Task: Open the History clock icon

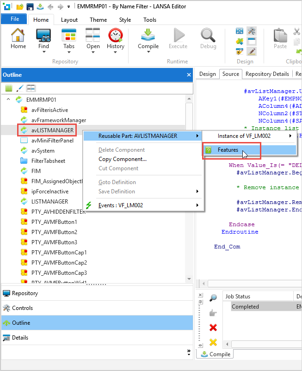Action: tap(116, 35)
